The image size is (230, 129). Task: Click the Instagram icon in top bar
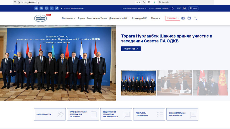[46, 9]
